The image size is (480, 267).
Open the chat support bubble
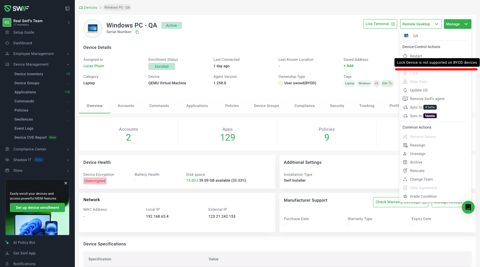468,207
